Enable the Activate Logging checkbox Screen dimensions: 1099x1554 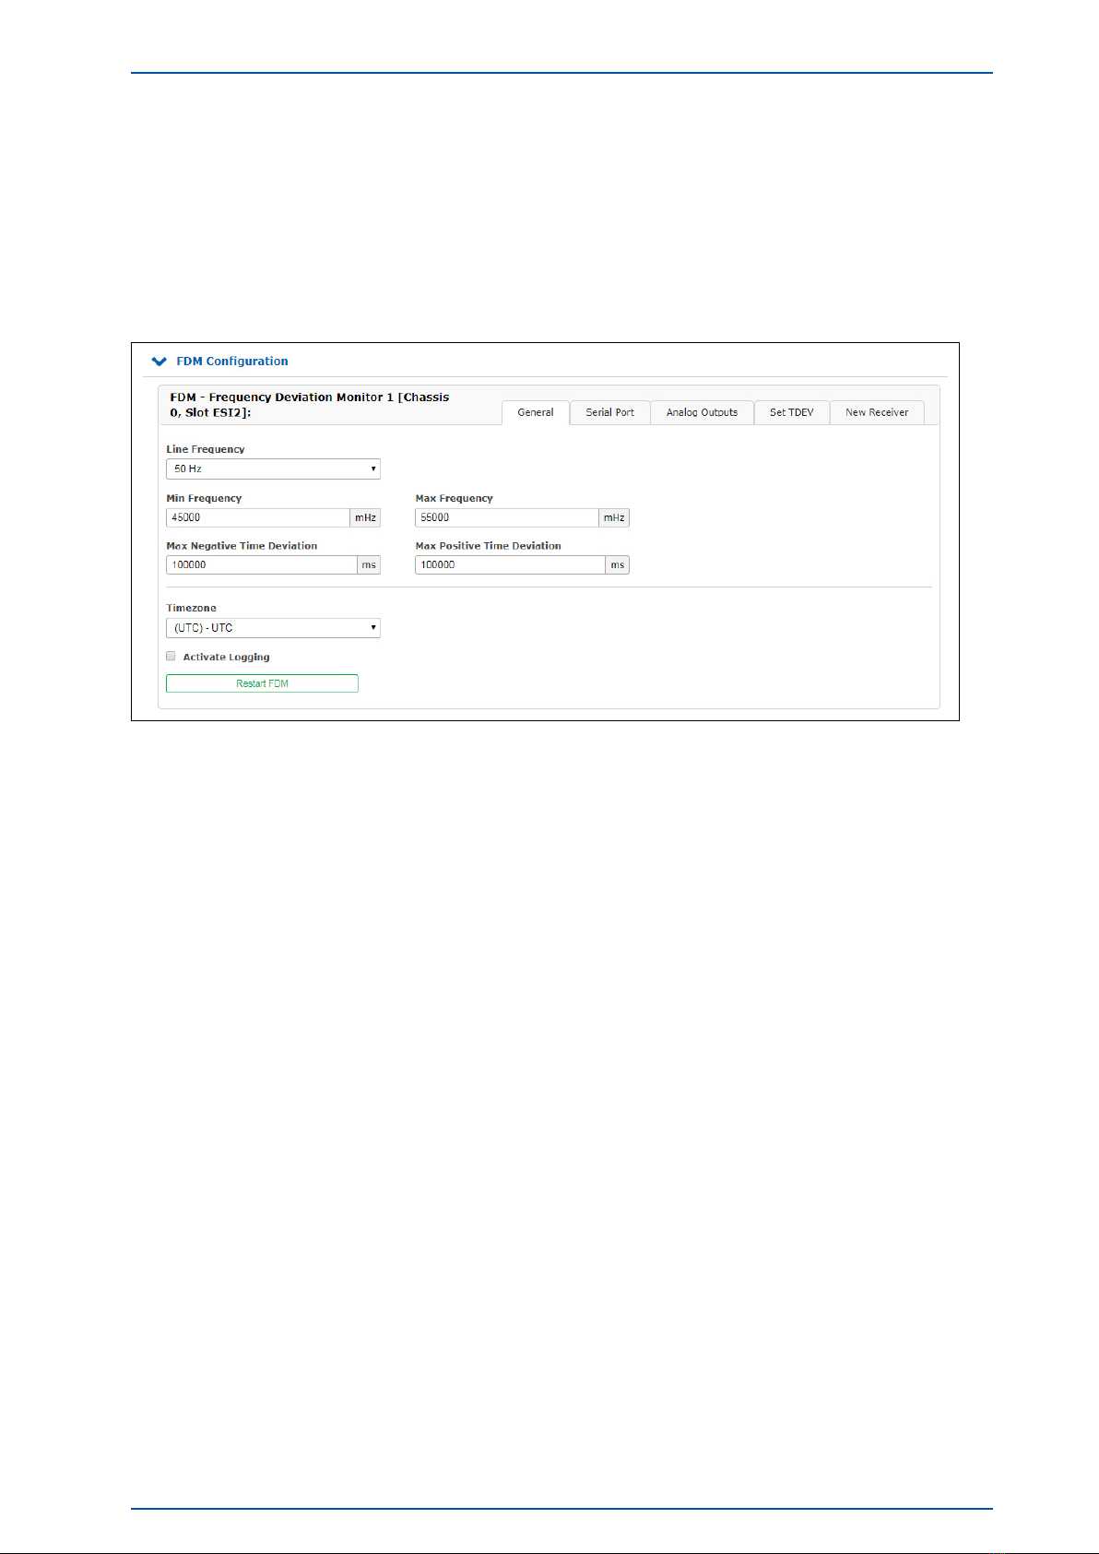pyautogui.click(x=171, y=657)
